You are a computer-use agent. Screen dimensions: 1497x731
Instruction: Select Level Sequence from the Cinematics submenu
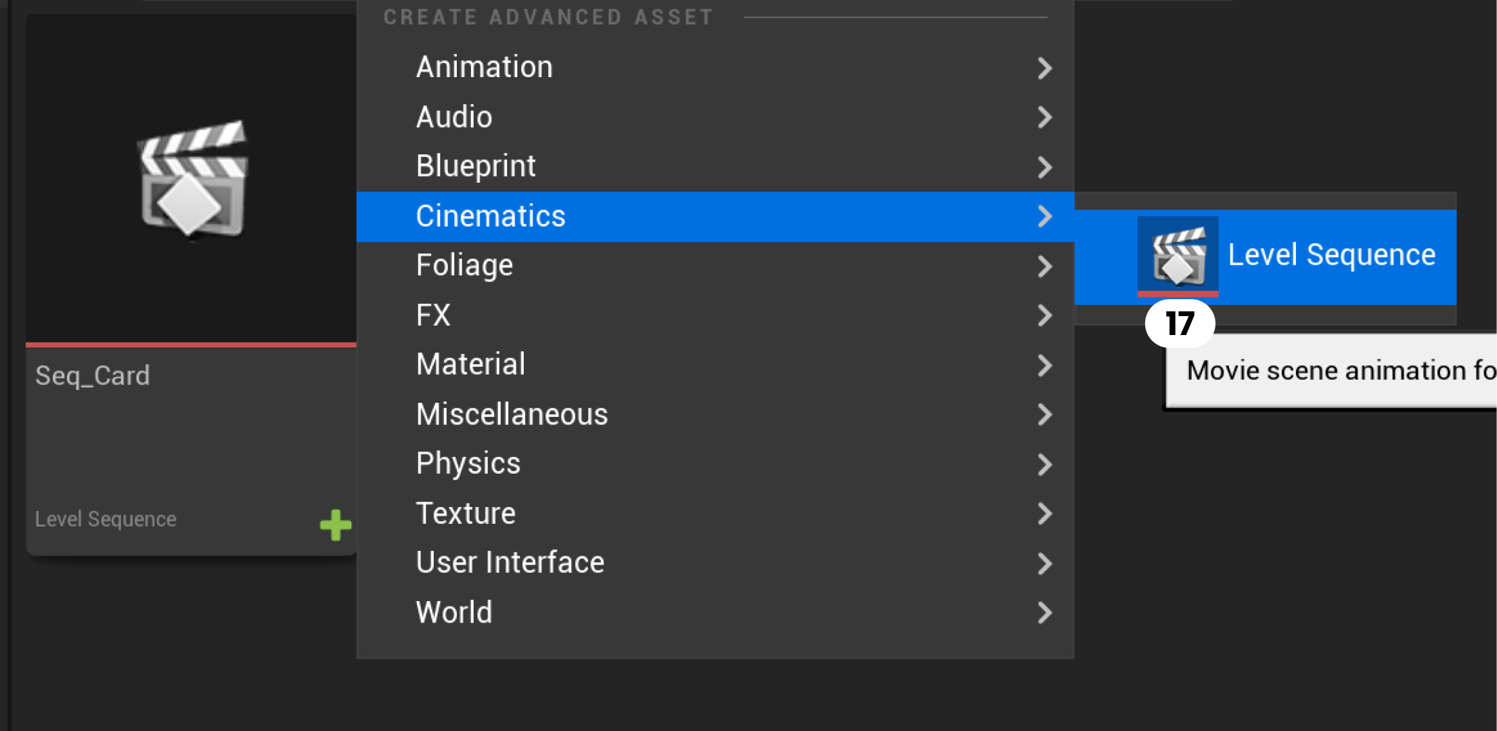[1330, 255]
